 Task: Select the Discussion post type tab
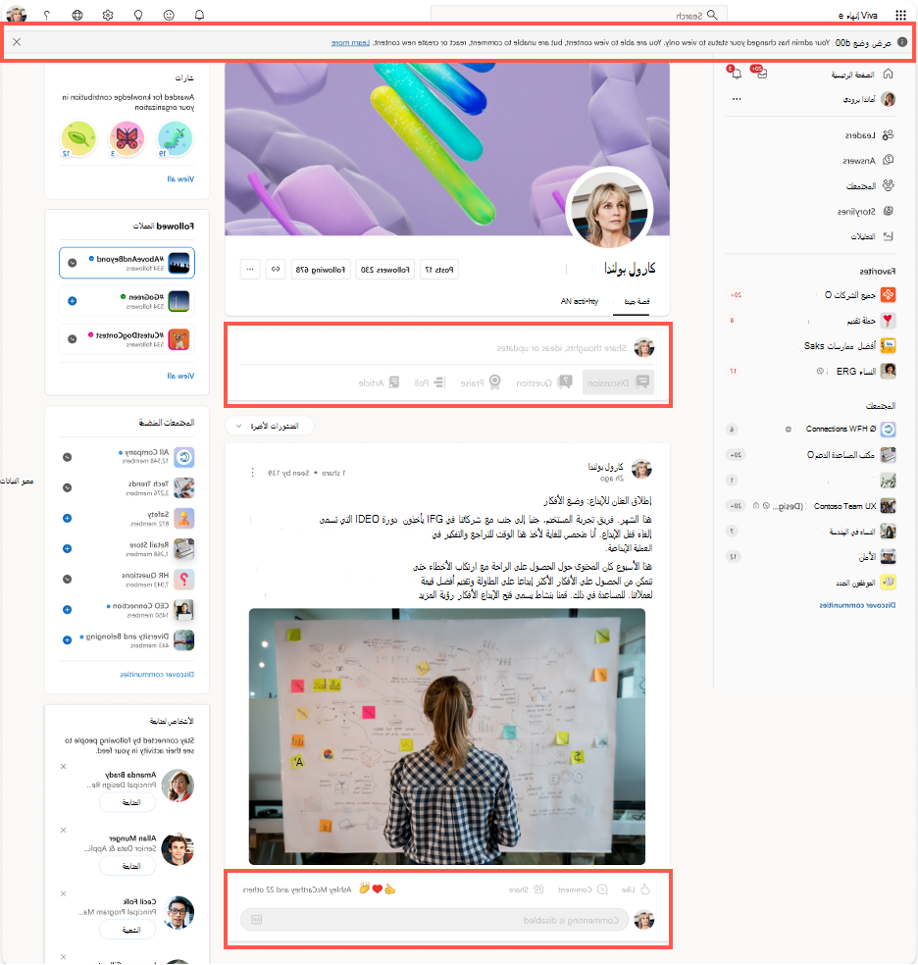pyautogui.click(x=618, y=382)
